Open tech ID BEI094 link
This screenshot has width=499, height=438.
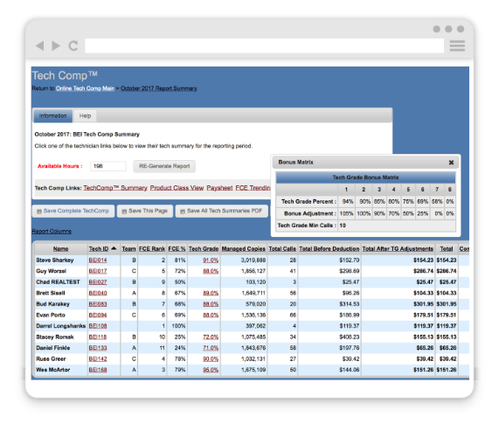(x=98, y=315)
